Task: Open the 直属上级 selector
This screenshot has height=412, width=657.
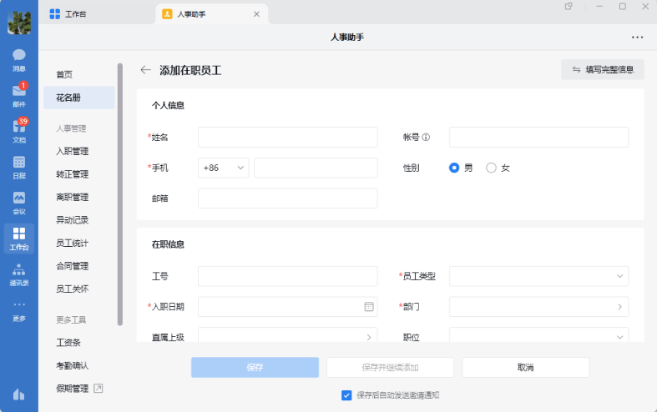Action: point(288,335)
